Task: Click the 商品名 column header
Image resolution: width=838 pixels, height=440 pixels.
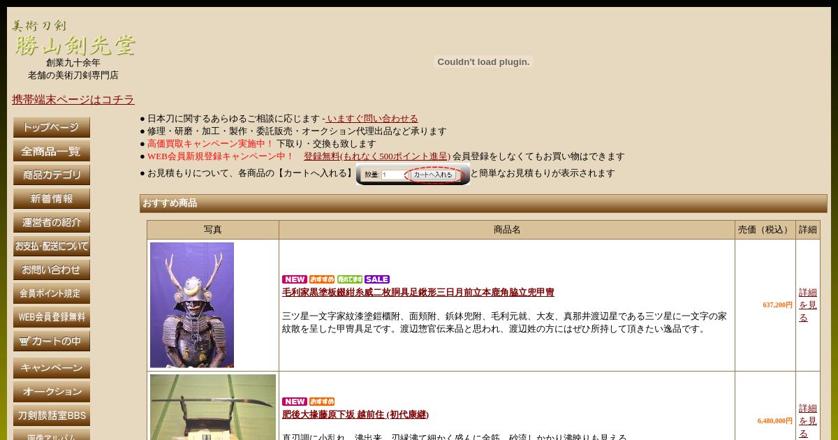Action: click(x=507, y=230)
